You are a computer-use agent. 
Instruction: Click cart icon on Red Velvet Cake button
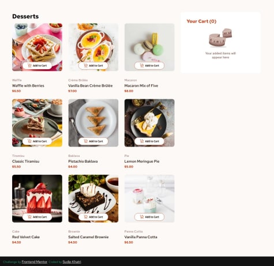(29, 217)
